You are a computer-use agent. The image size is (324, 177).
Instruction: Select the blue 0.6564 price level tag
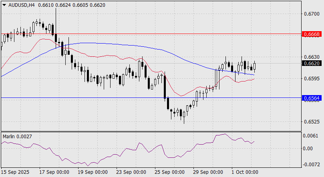312,98
